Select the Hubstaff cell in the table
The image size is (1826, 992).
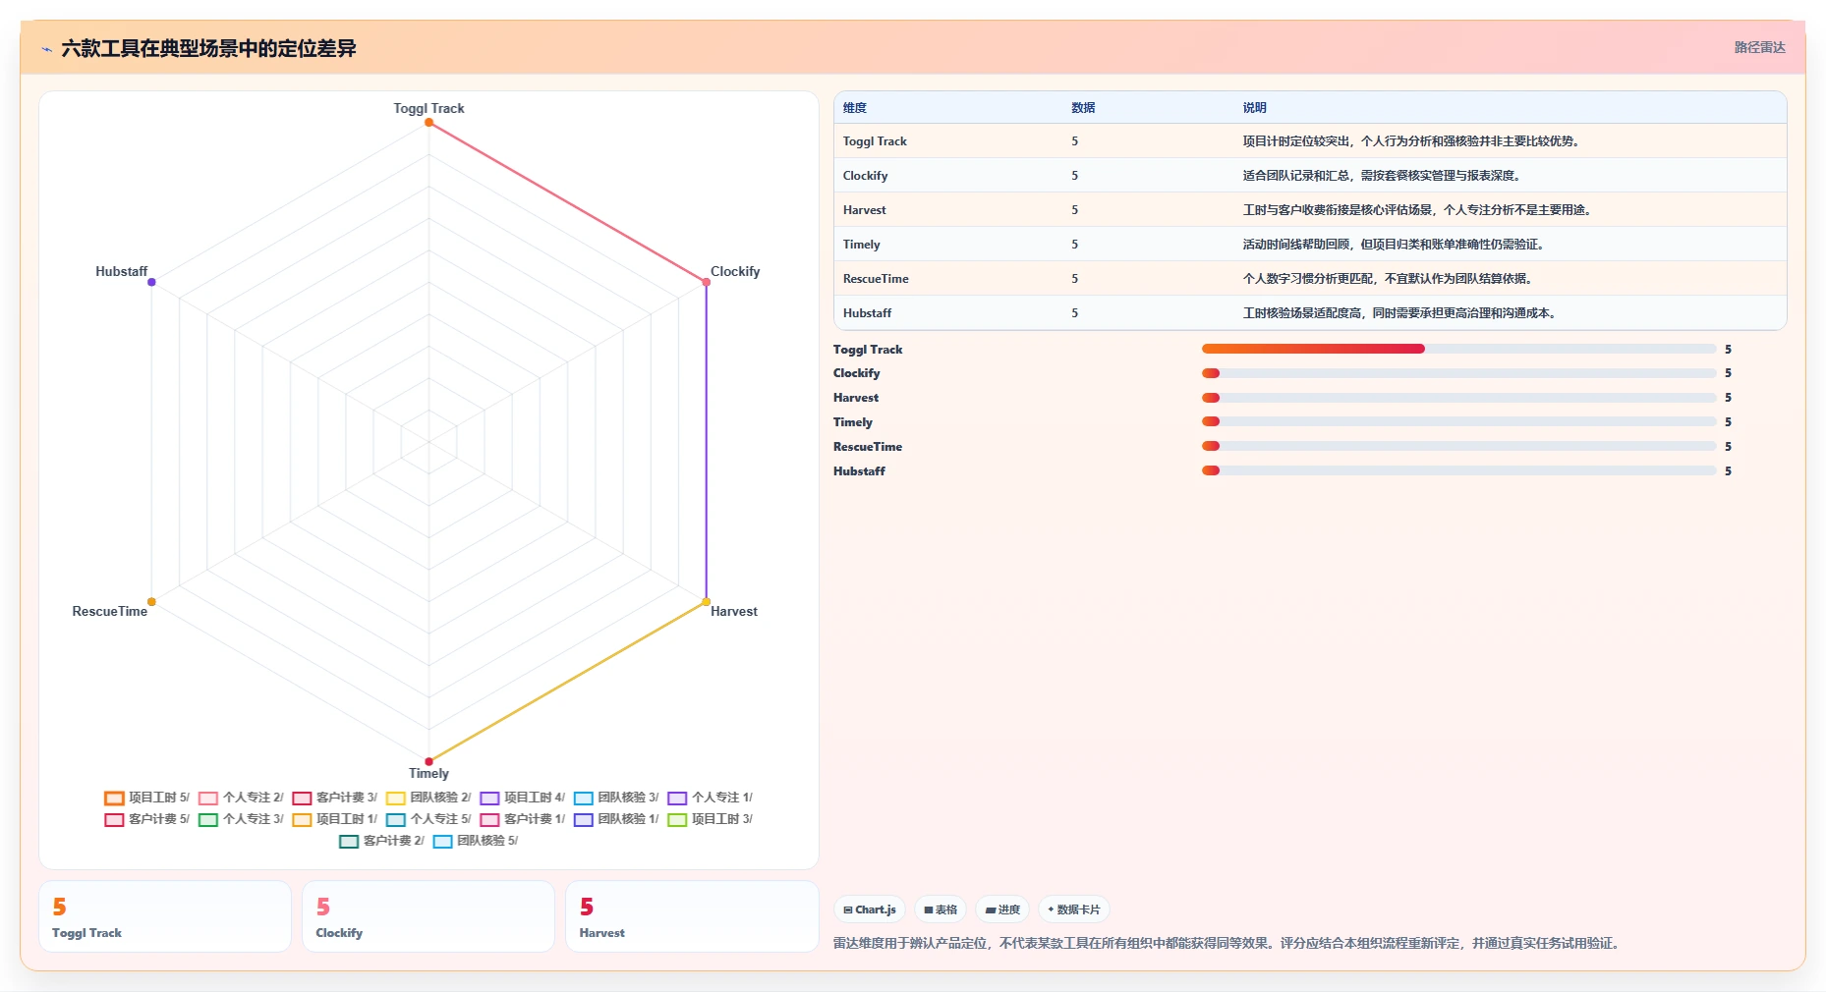pyautogui.click(x=867, y=313)
